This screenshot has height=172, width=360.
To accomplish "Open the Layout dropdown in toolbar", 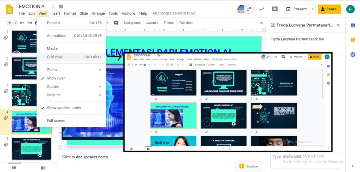I will coord(152,23).
